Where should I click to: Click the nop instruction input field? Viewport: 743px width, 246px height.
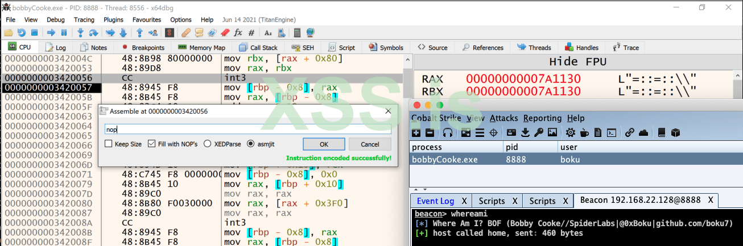click(247, 129)
